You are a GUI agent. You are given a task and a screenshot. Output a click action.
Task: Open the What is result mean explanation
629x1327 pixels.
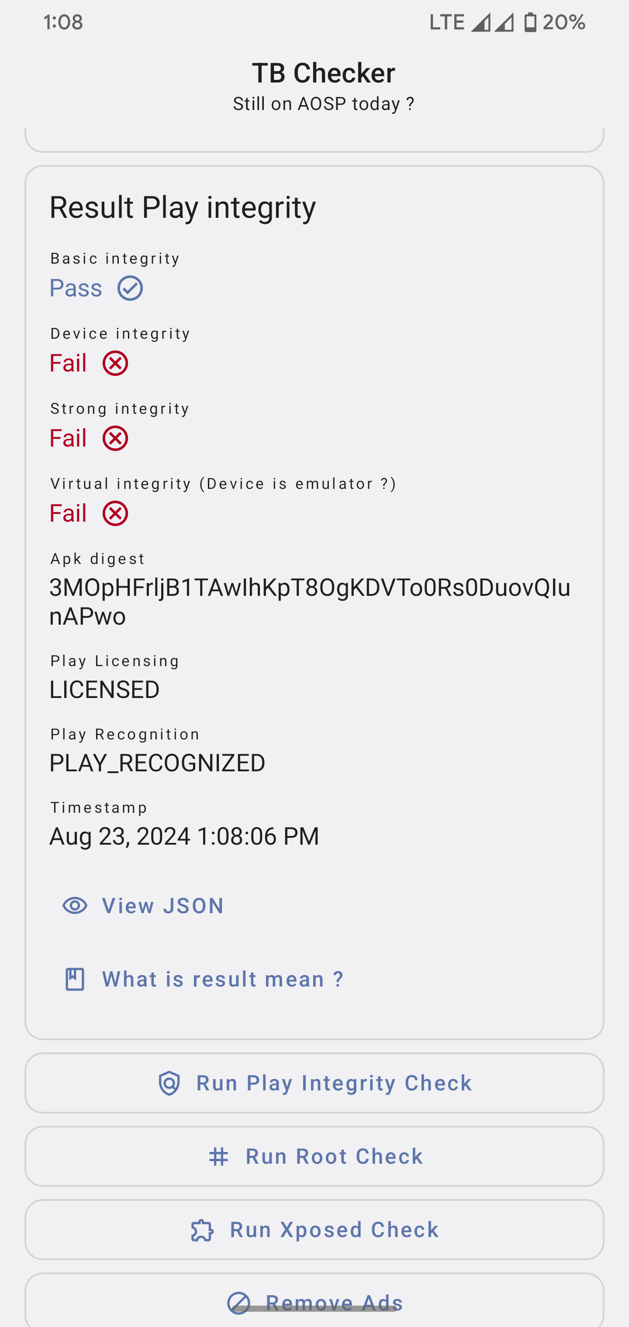pos(222,979)
